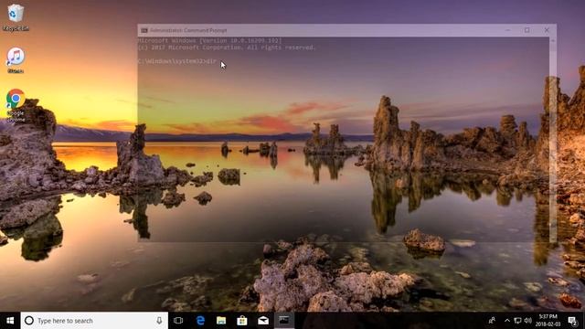Click the 'Administrator: Command Prompt' title text
585x329 pixels.
click(188, 30)
